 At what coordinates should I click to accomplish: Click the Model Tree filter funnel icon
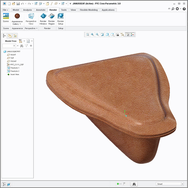pos(26,46)
